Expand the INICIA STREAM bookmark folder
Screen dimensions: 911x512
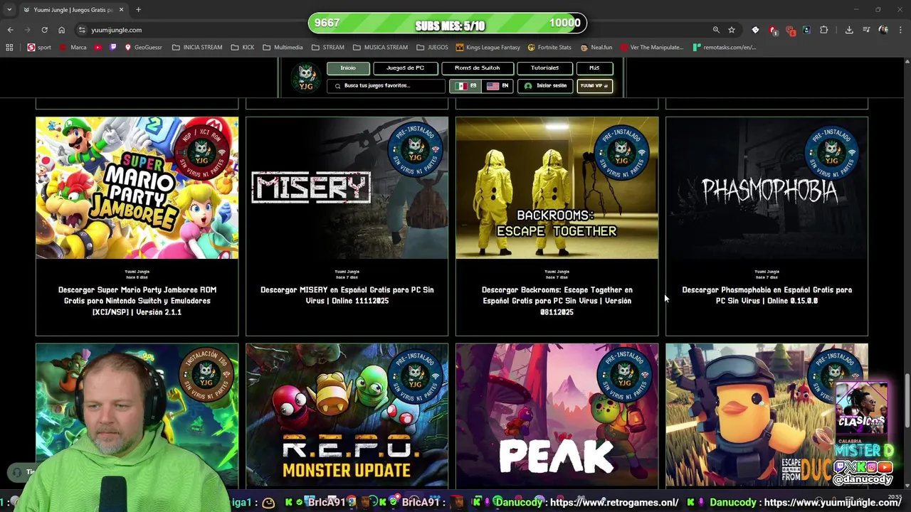click(x=196, y=48)
